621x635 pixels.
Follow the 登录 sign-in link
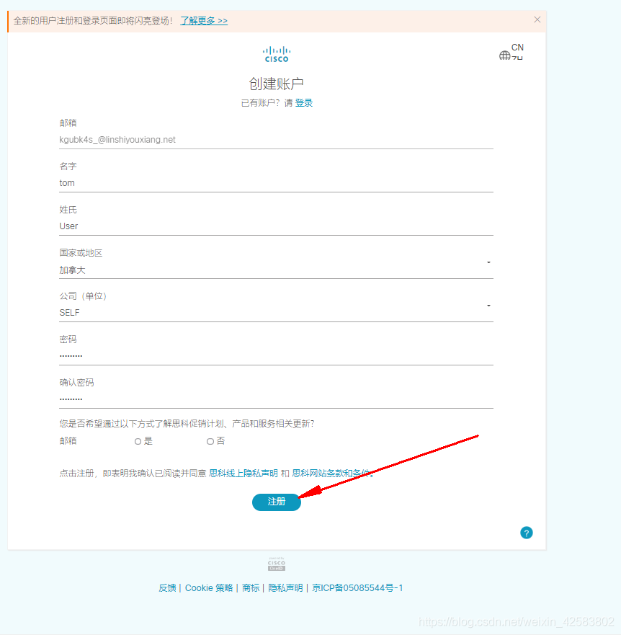point(303,103)
